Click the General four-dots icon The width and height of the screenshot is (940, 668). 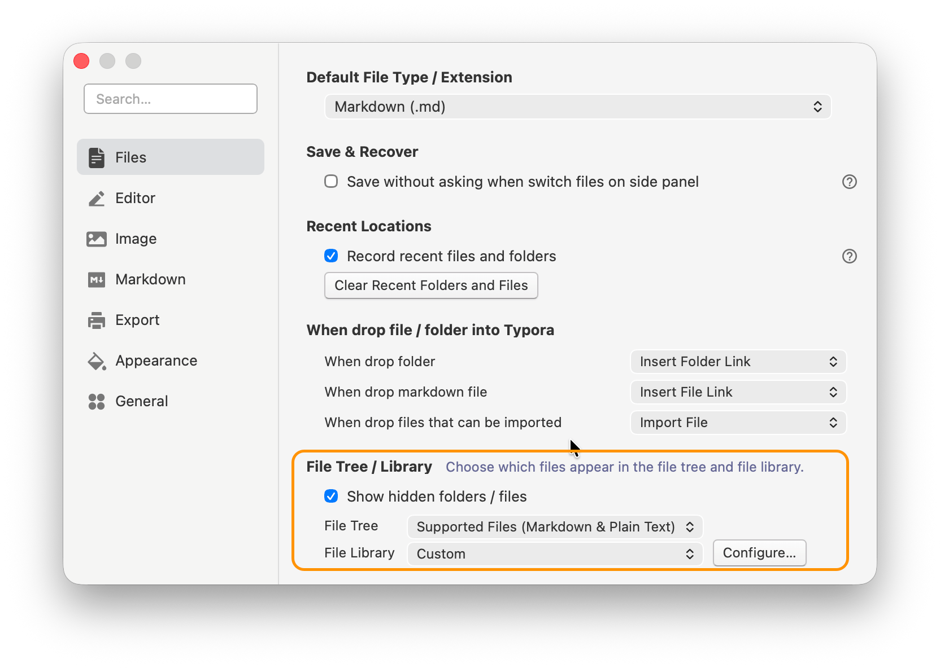tap(97, 401)
